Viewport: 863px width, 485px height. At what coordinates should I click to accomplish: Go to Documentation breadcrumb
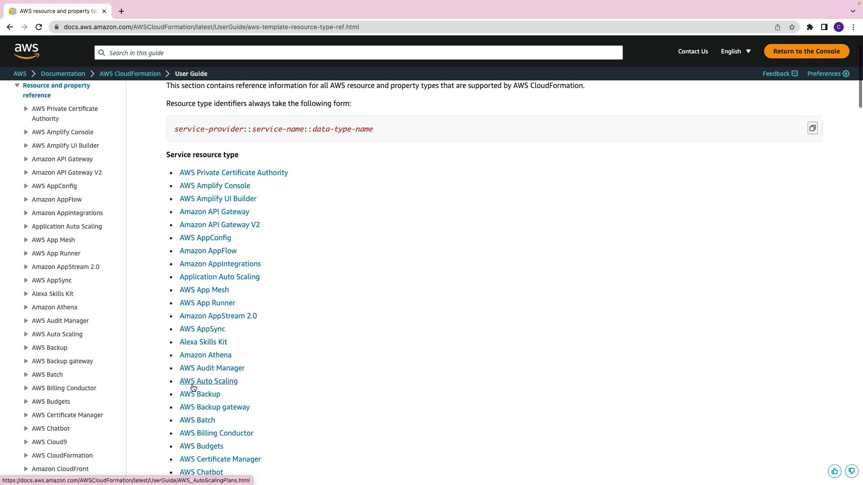(x=63, y=74)
